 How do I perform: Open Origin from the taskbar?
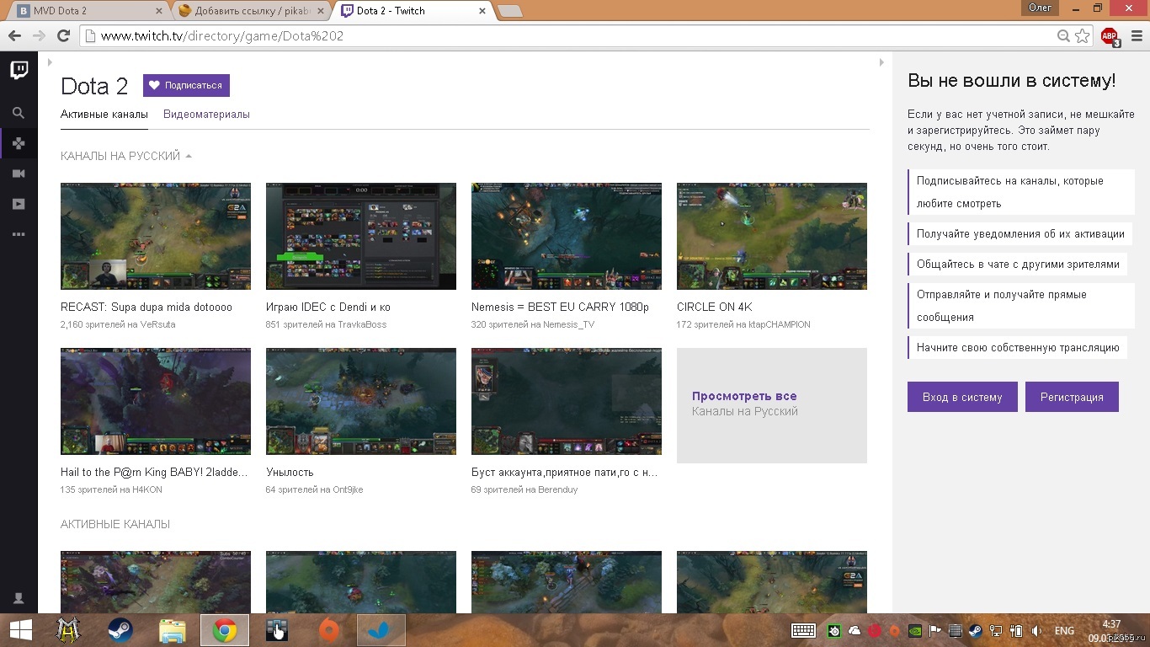[329, 630]
